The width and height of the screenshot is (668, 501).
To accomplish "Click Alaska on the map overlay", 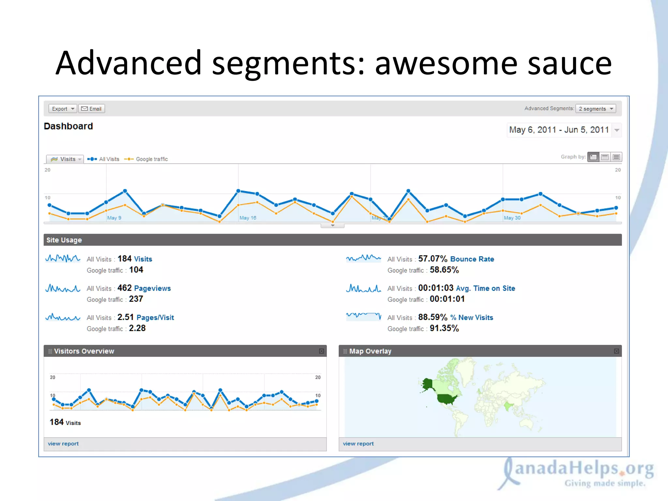I will (x=427, y=384).
